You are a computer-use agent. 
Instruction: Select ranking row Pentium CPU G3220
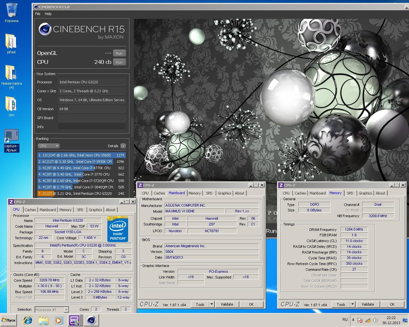[81, 194]
